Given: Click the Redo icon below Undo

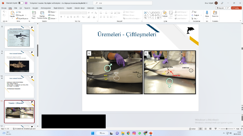Looking at the screenshot, I should coord(4,15).
